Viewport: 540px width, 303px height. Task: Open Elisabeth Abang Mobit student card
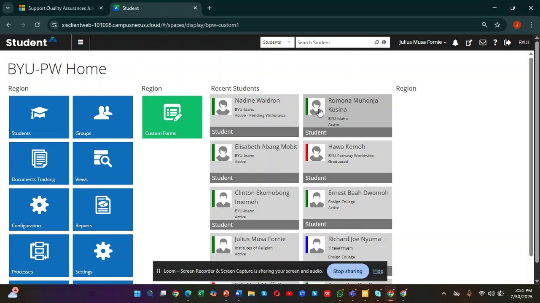[x=254, y=162]
